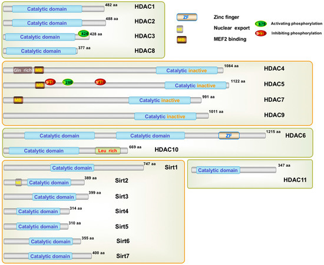This screenshot has width=324, height=265.
Task: Select the MB box on HDAC4
Action: pos(39,70)
